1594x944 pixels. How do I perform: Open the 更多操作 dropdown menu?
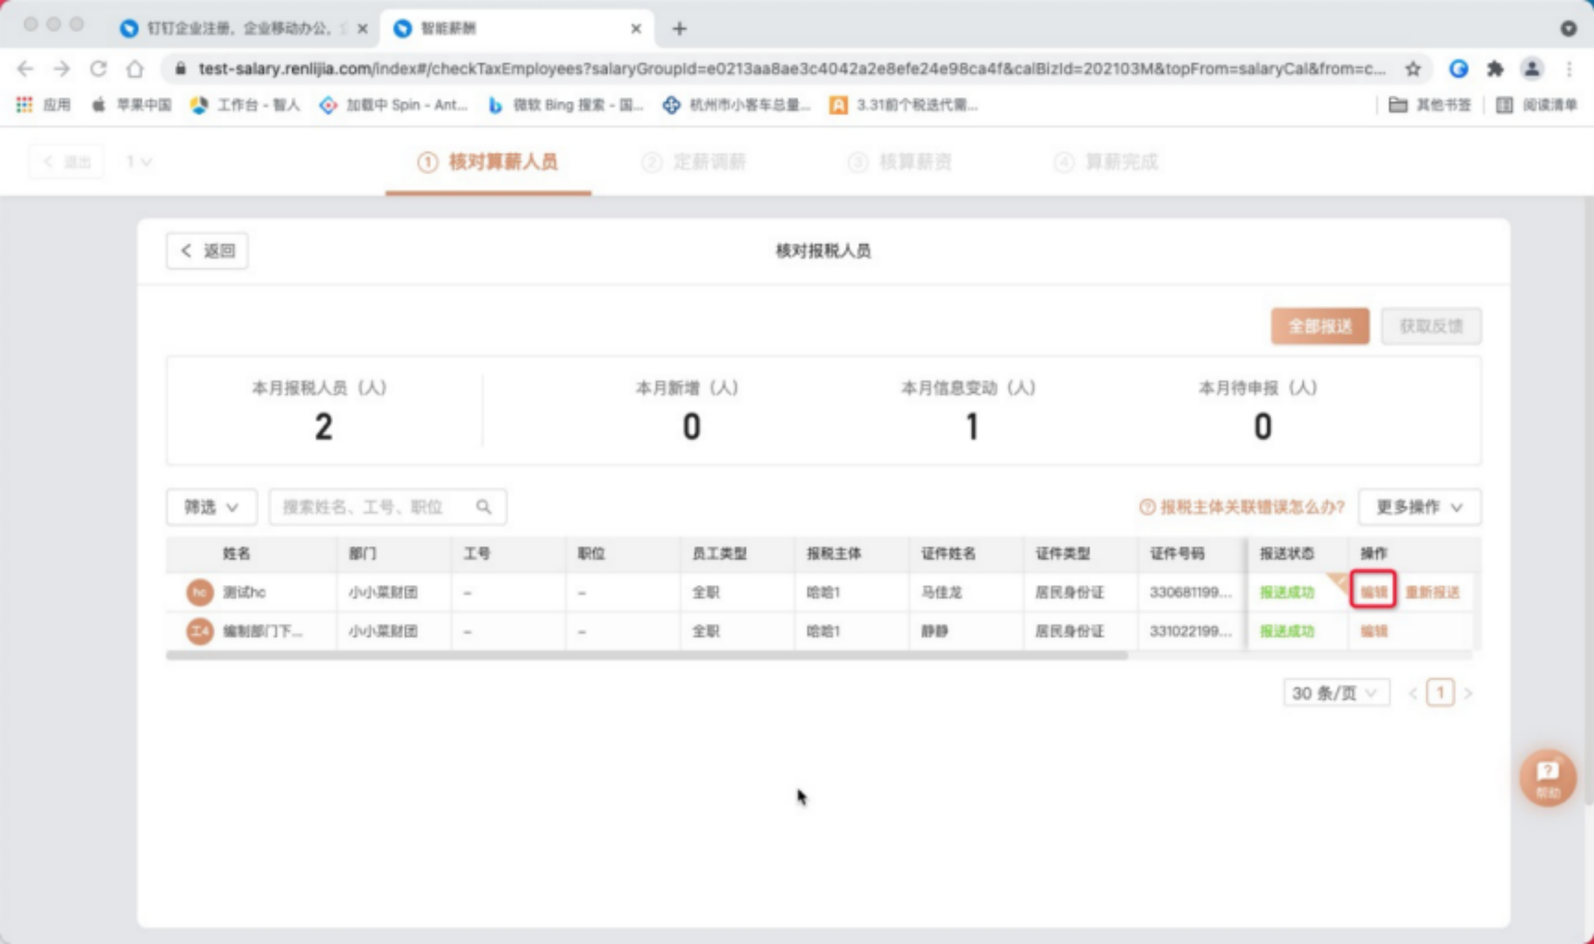pyautogui.click(x=1419, y=507)
